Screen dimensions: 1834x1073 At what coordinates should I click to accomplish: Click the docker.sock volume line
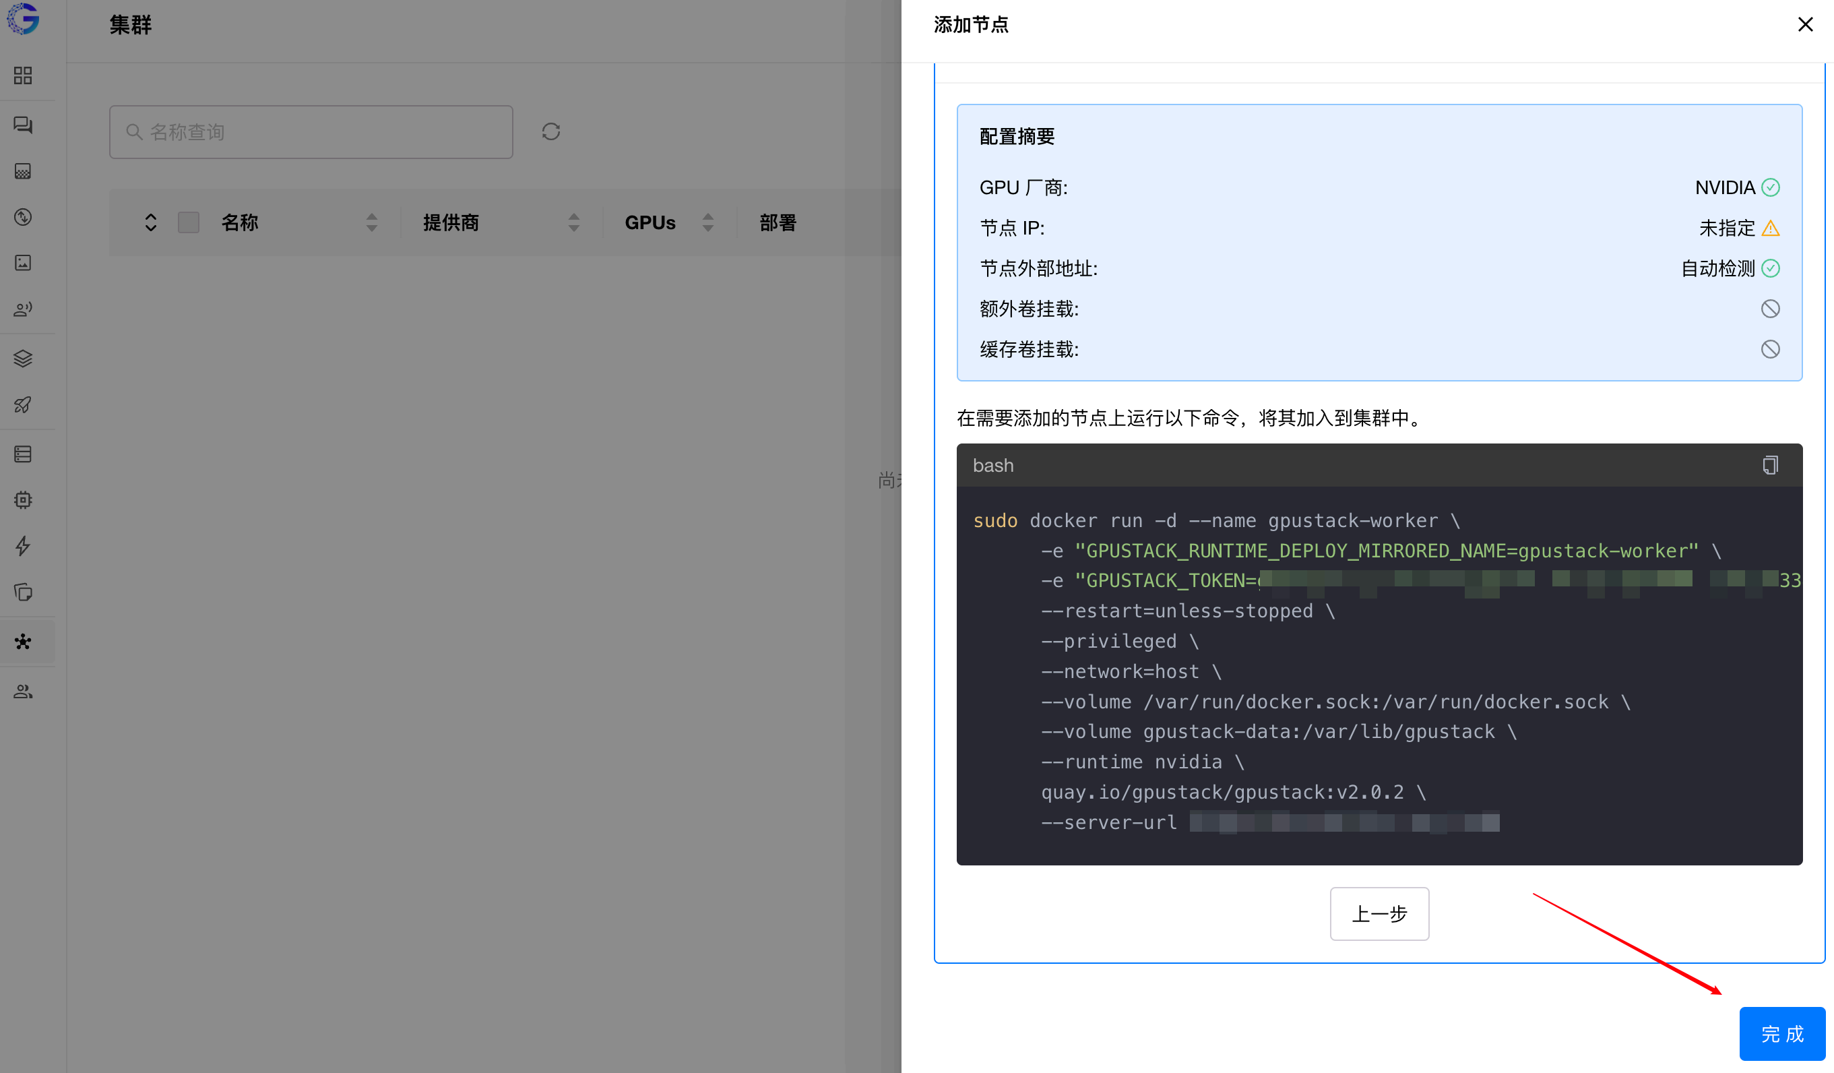click(1336, 702)
